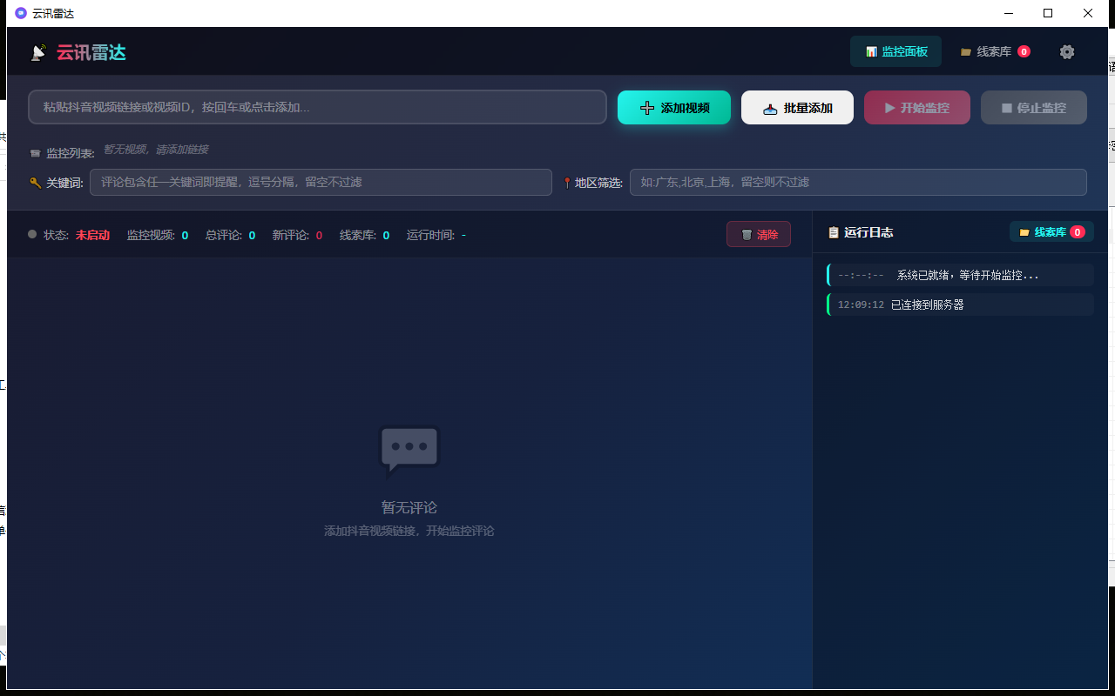
Task: Click the location pin icon beside 地区筛选
Action: (x=567, y=183)
